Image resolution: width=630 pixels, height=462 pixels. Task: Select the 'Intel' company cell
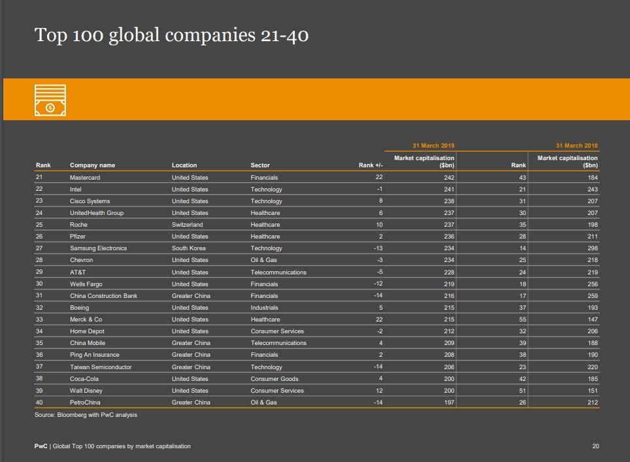[76, 190]
